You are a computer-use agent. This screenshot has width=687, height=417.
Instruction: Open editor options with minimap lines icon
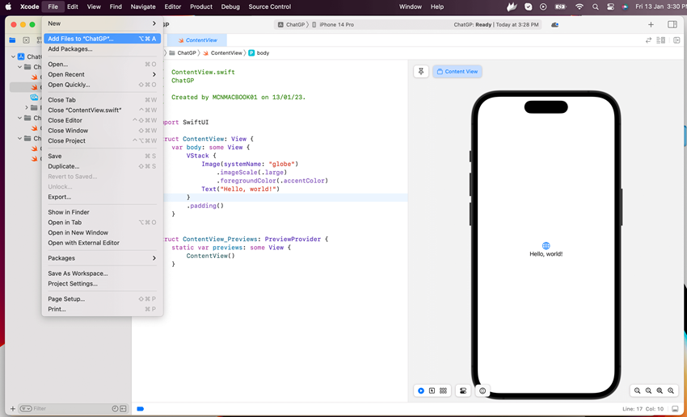point(661,40)
